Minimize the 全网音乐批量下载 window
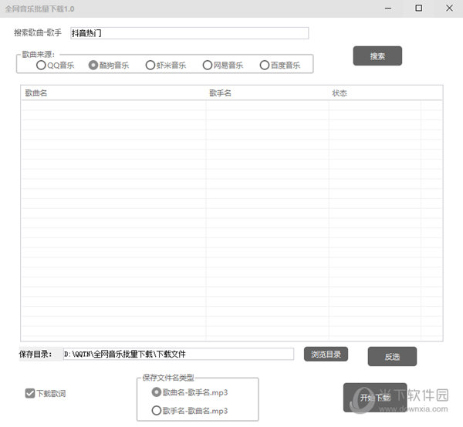 [x=388, y=8]
